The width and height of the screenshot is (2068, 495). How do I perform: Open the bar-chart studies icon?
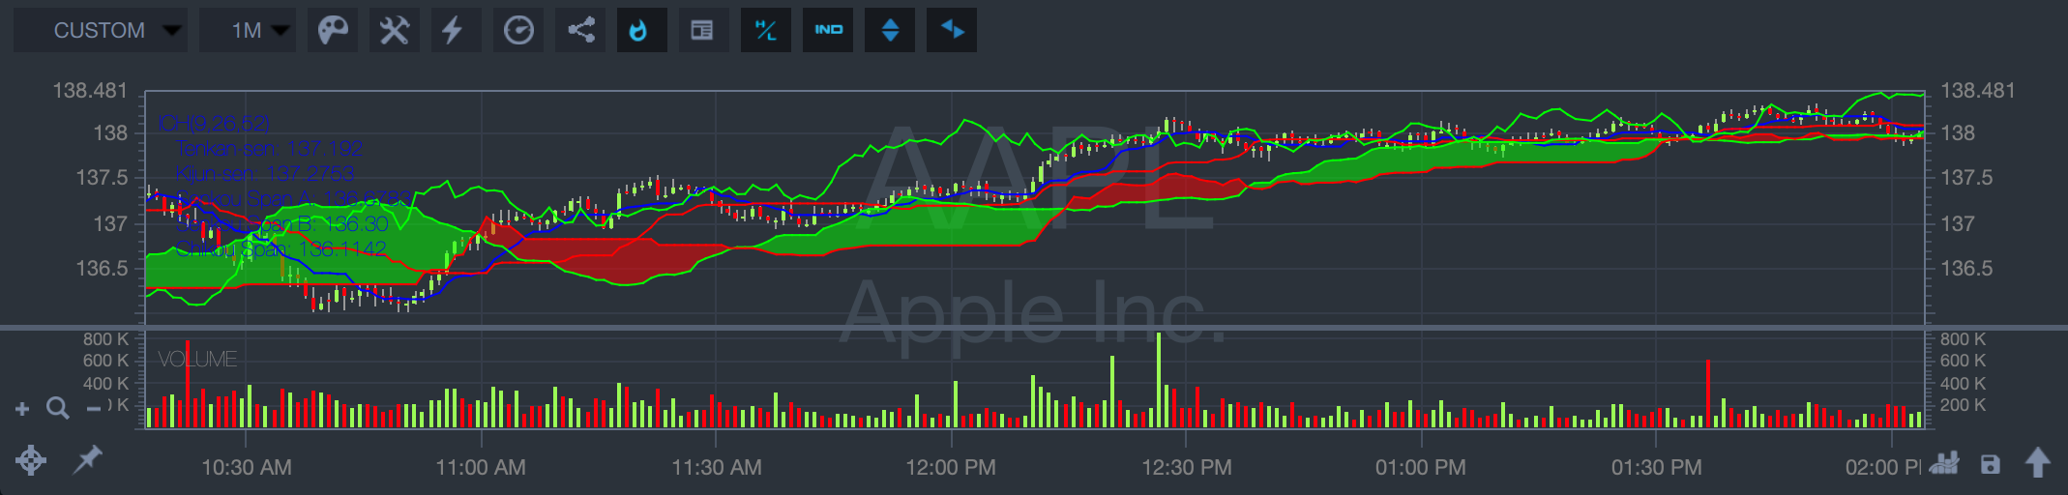coord(1944,463)
